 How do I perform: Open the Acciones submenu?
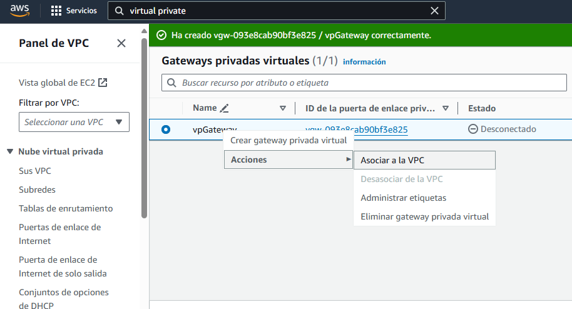click(x=289, y=160)
